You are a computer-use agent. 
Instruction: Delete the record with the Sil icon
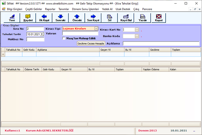109,18
